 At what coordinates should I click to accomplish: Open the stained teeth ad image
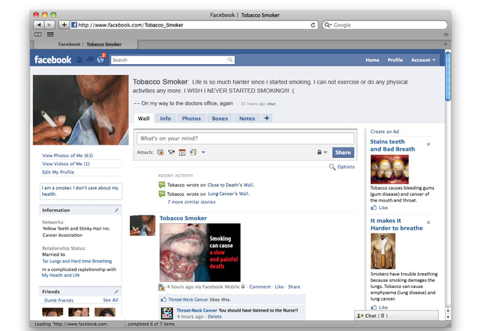[389, 169]
